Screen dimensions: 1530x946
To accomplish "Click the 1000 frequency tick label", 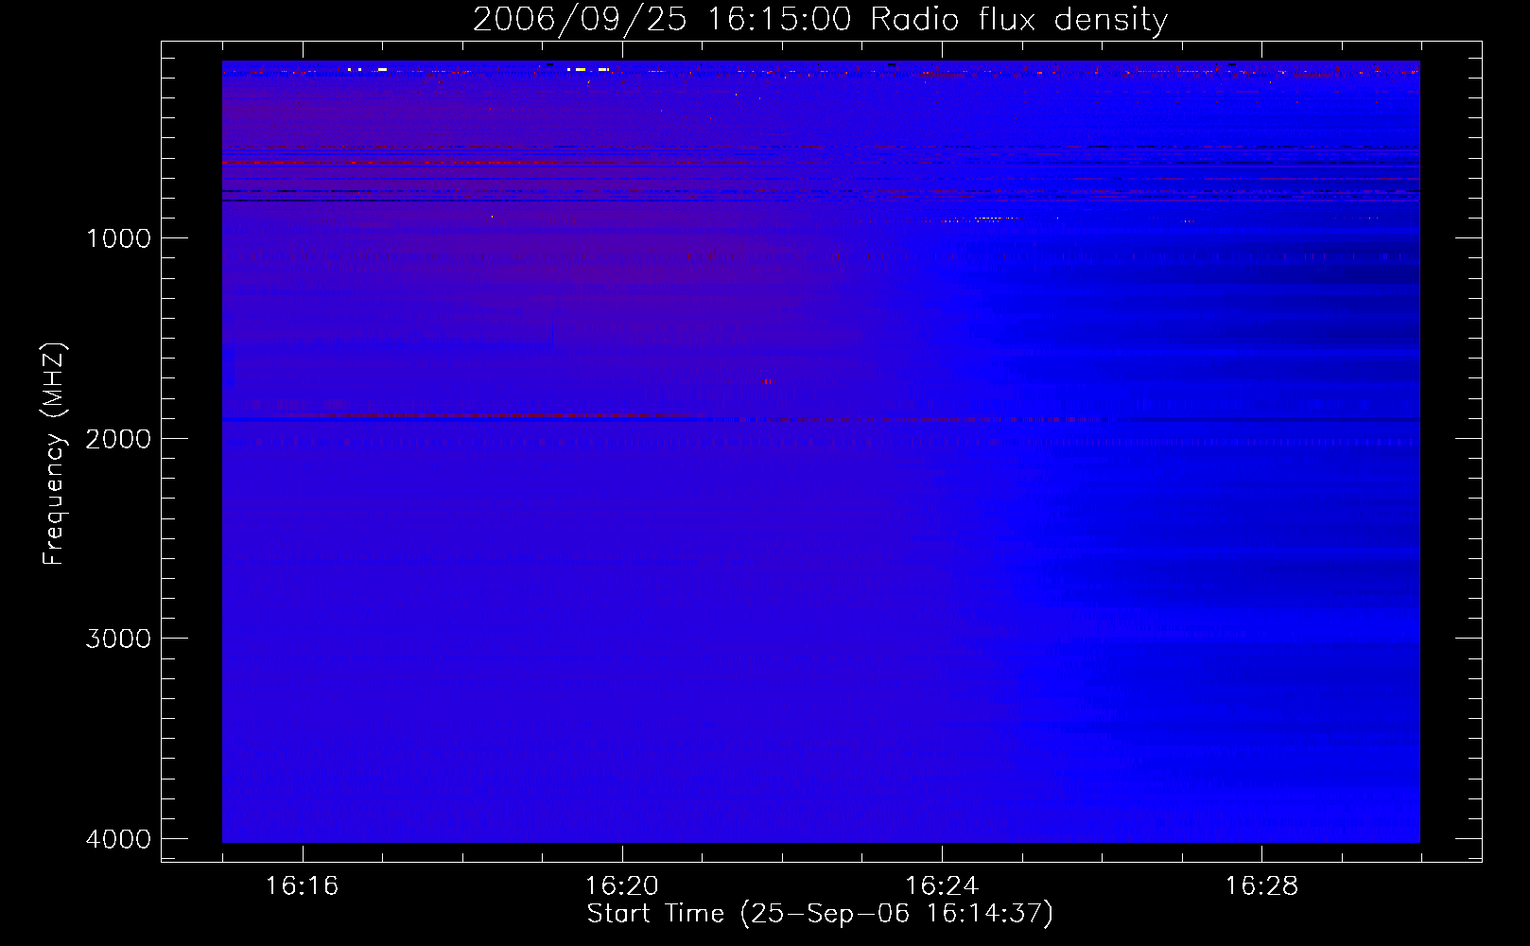I will [118, 237].
